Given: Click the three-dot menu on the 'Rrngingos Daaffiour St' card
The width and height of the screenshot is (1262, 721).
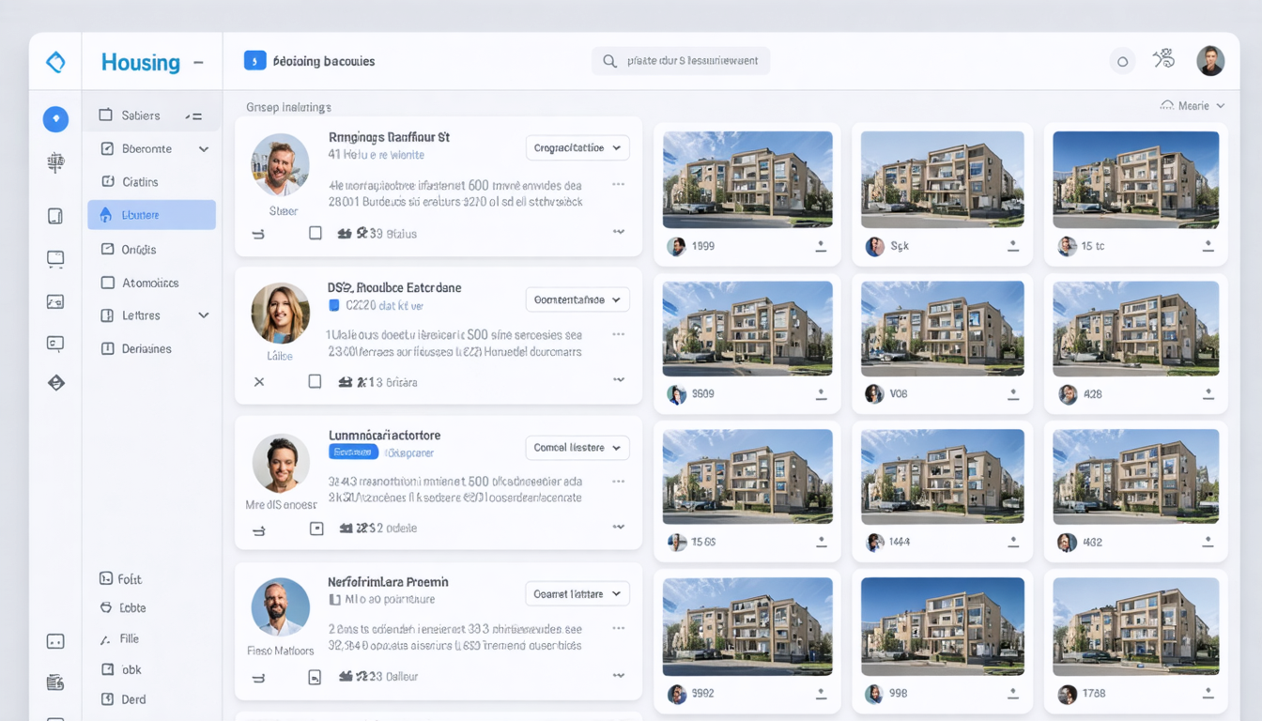Looking at the screenshot, I should [x=618, y=184].
